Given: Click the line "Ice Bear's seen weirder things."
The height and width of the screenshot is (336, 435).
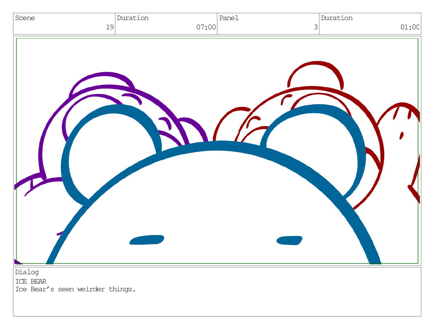Looking at the screenshot, I should coord(76,289).
